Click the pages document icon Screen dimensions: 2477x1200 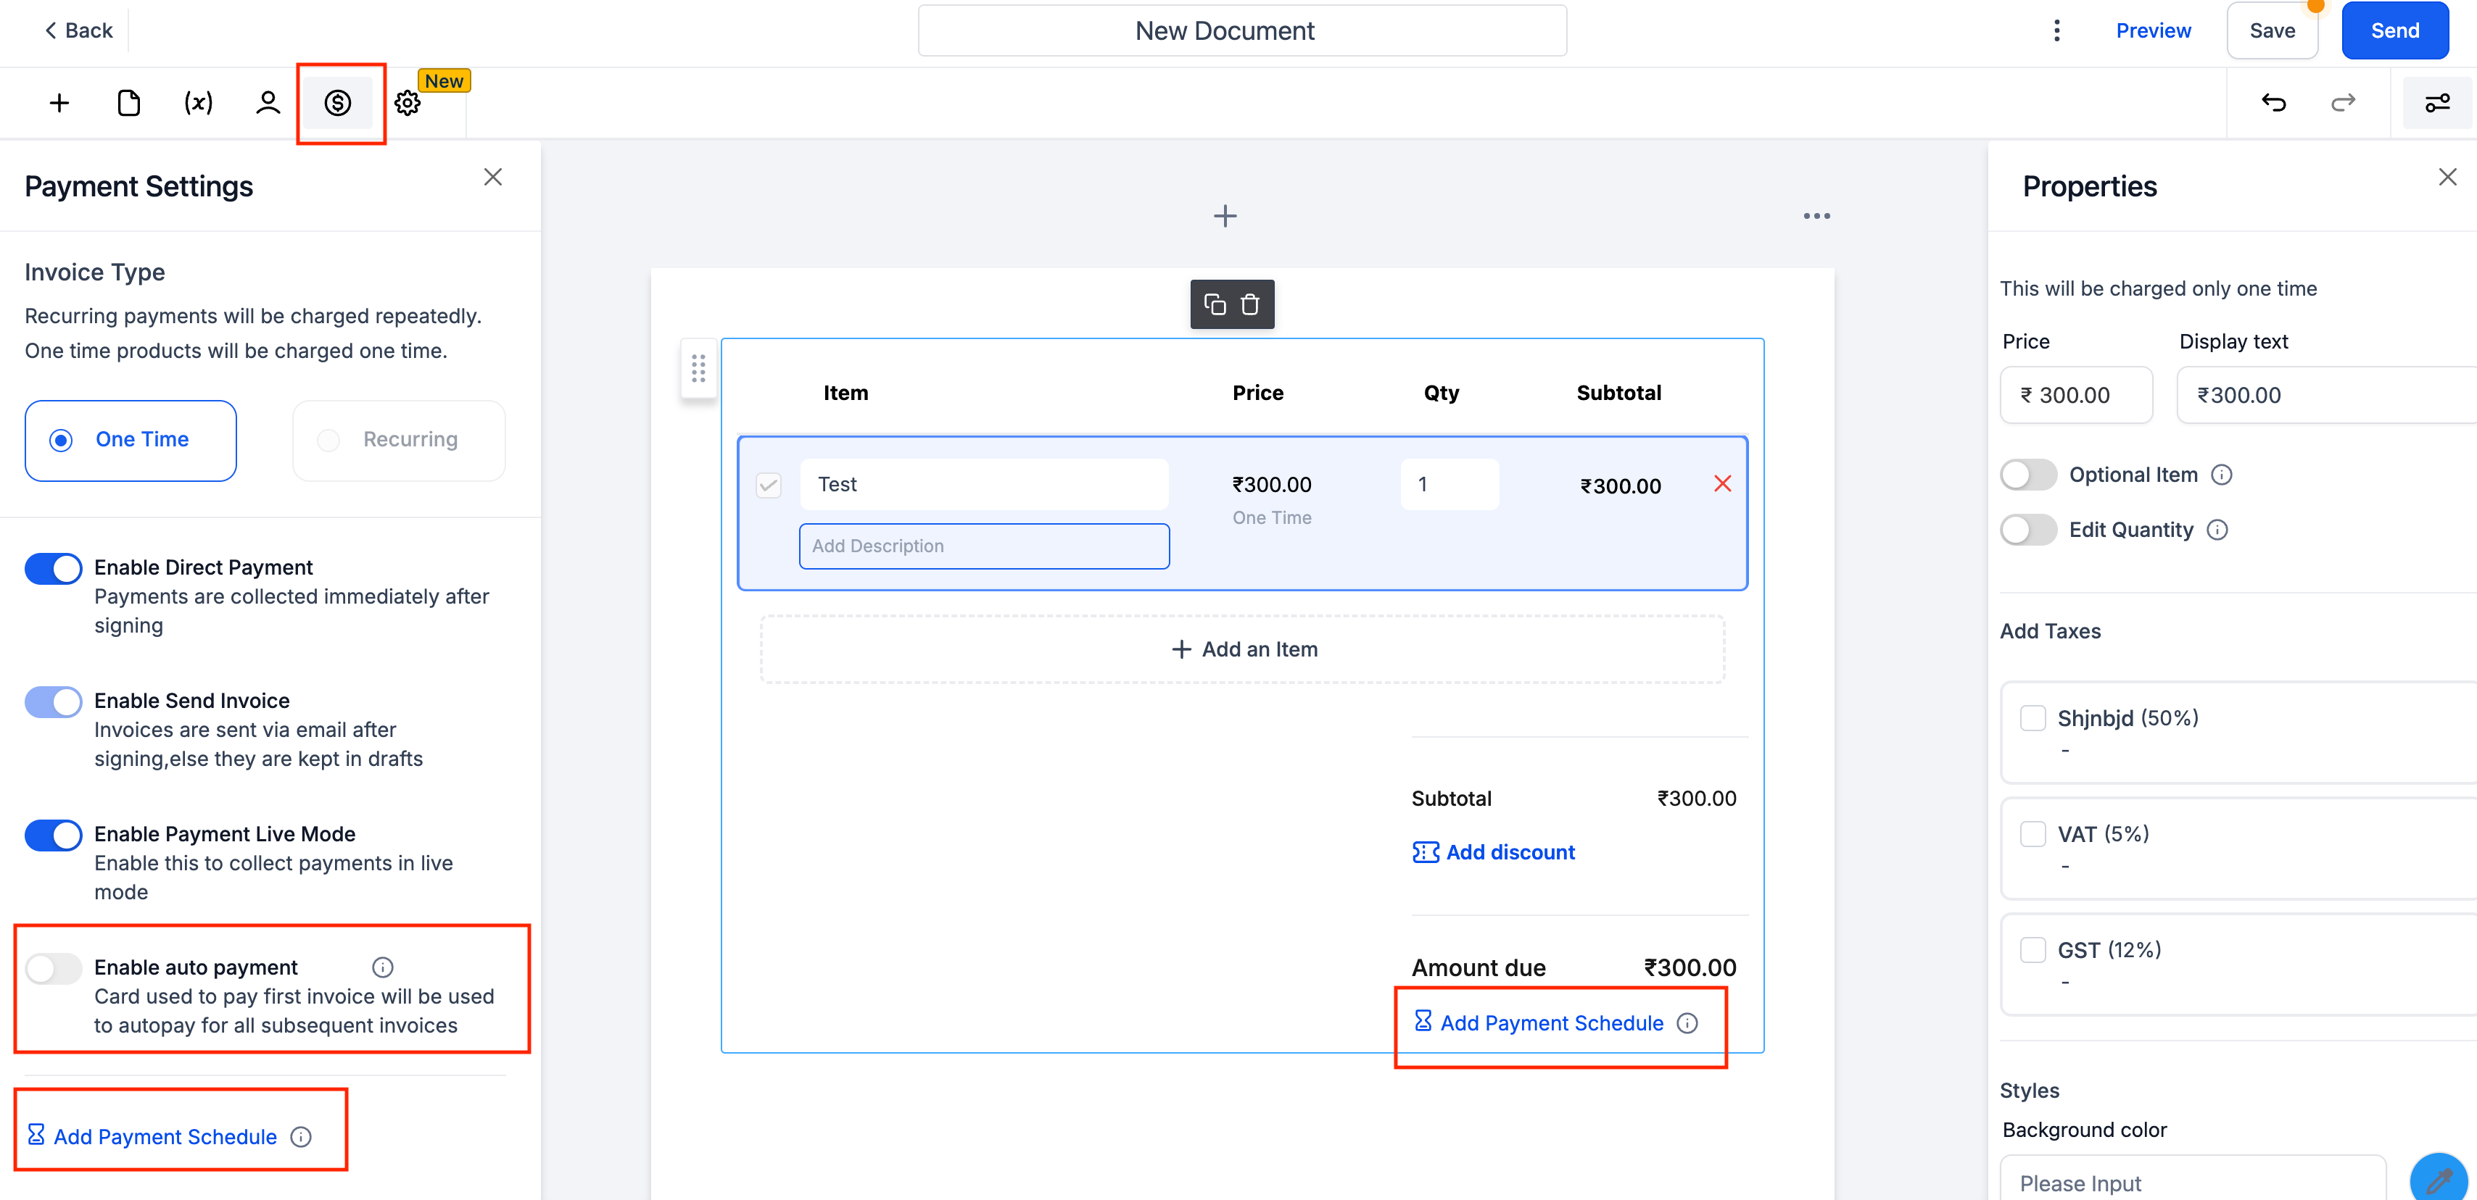[128, 103]
